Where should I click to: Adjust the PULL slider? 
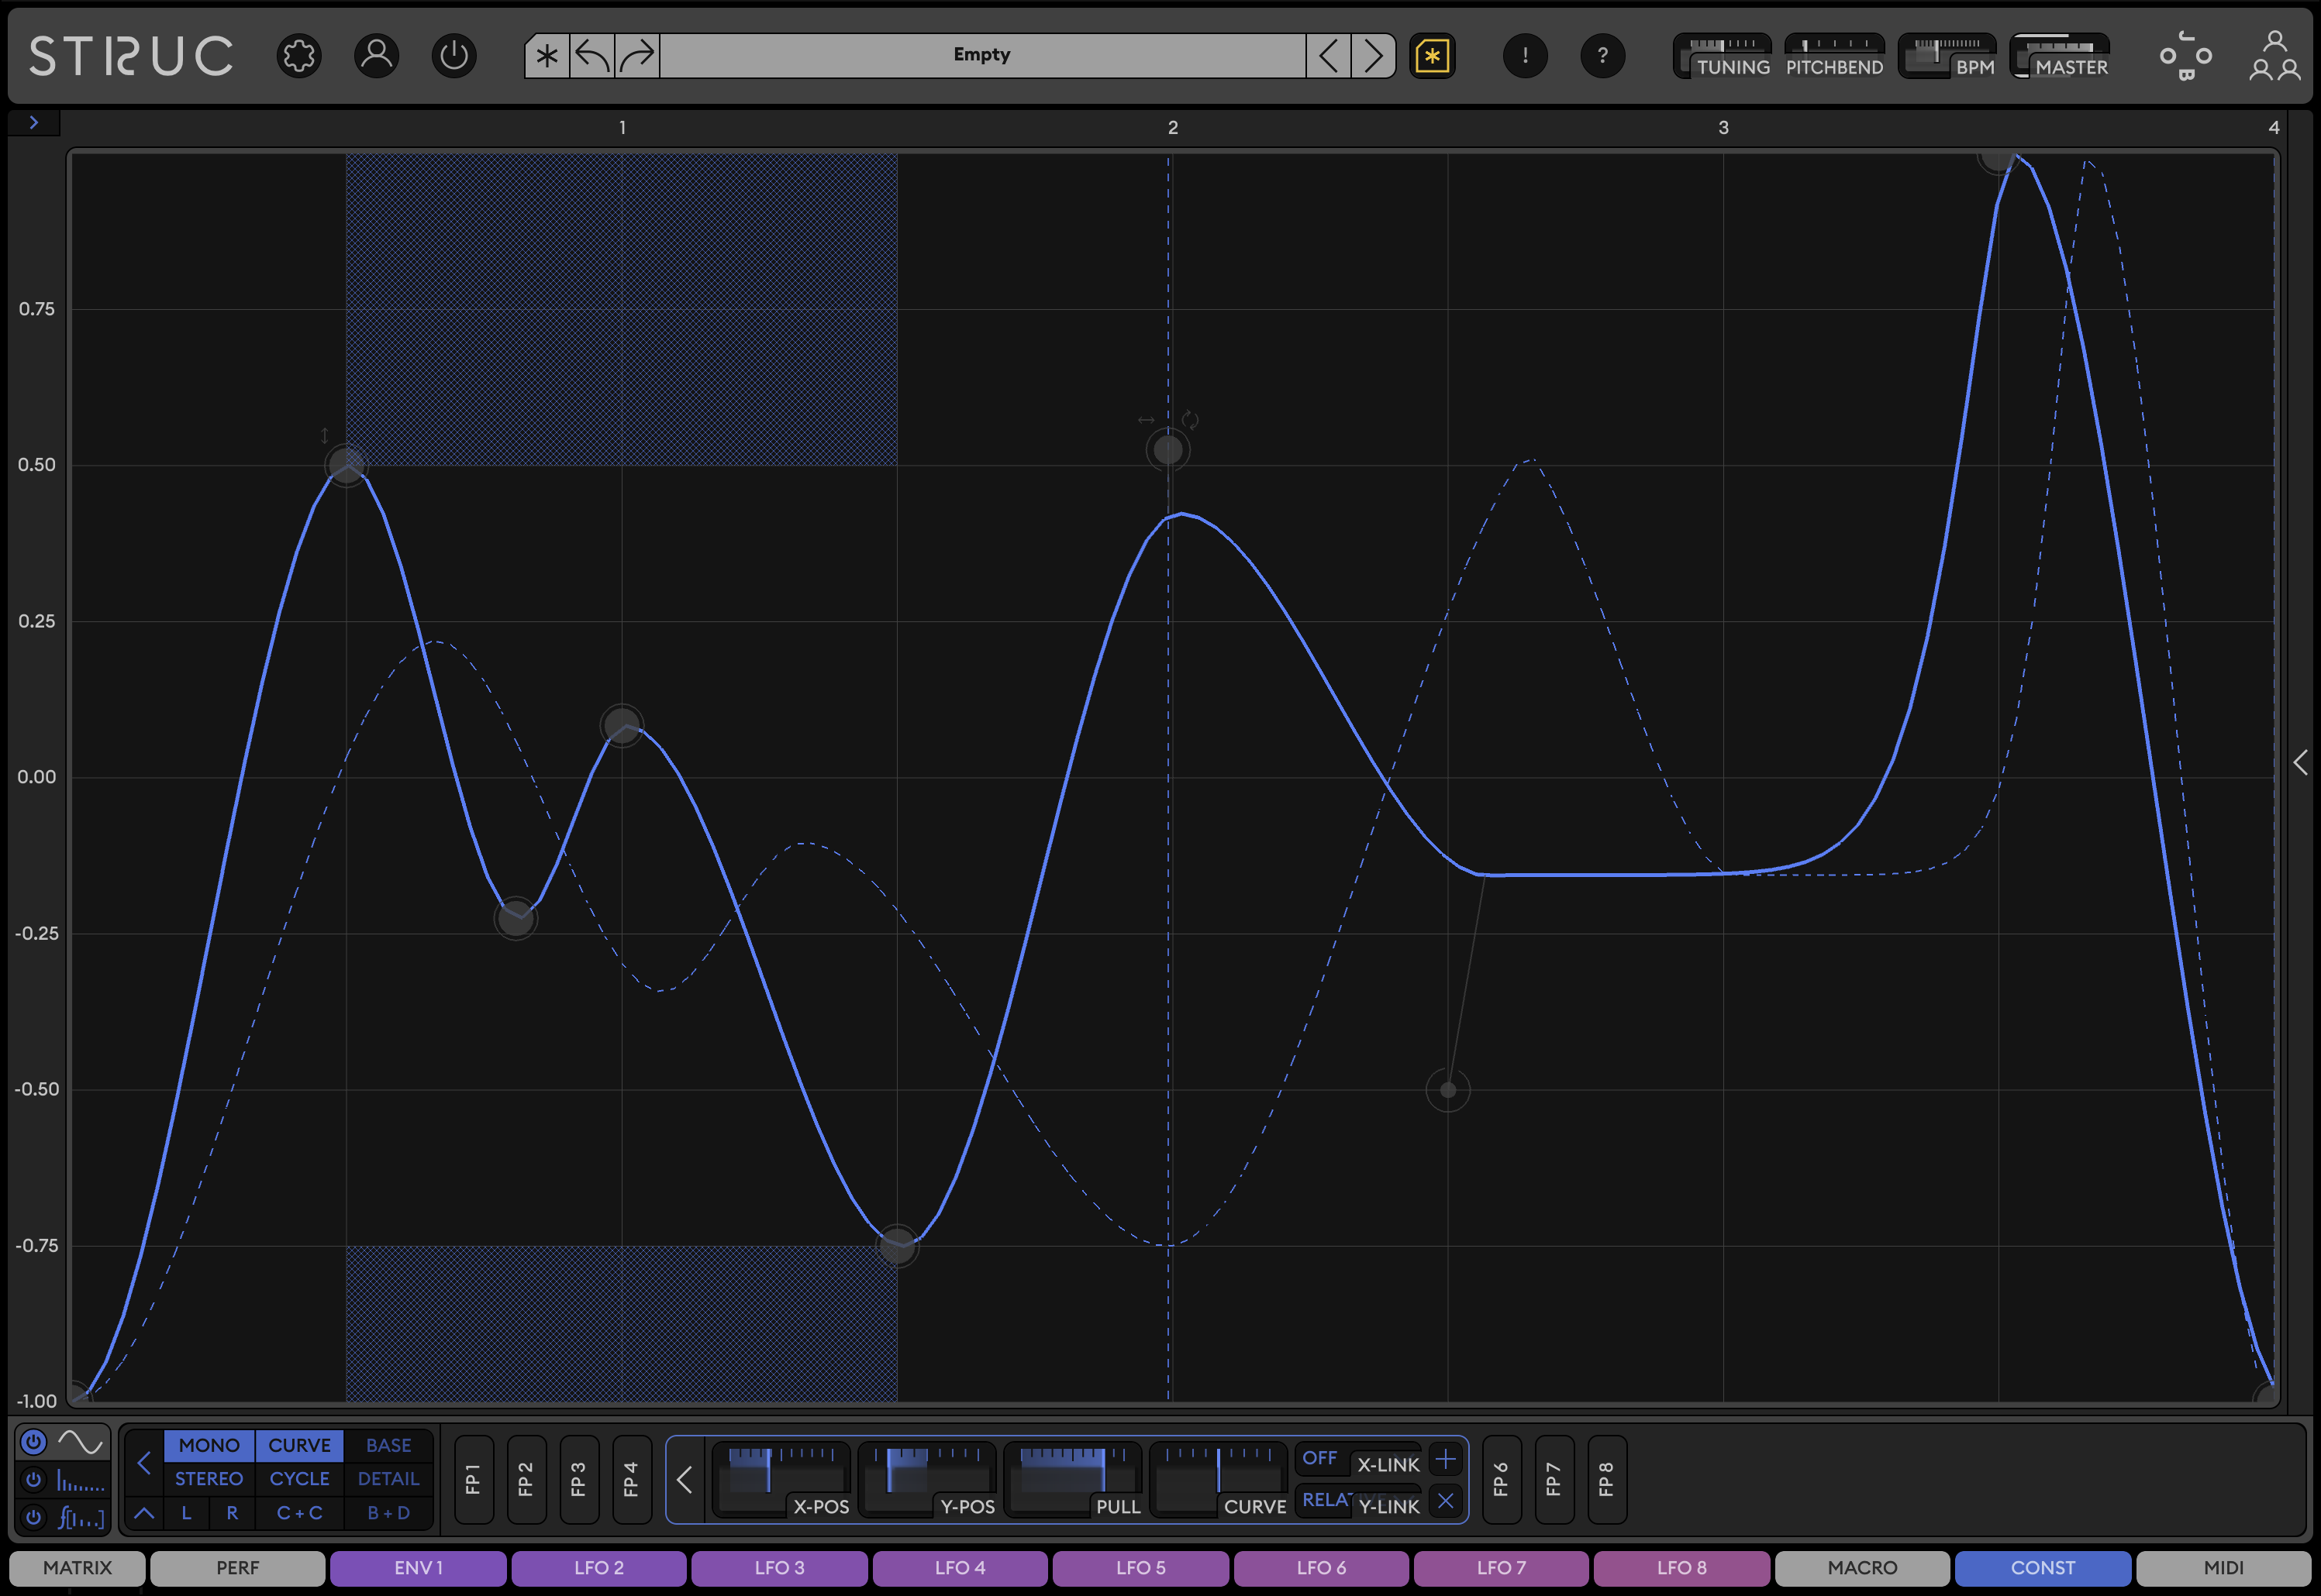coord(1074,1480)
